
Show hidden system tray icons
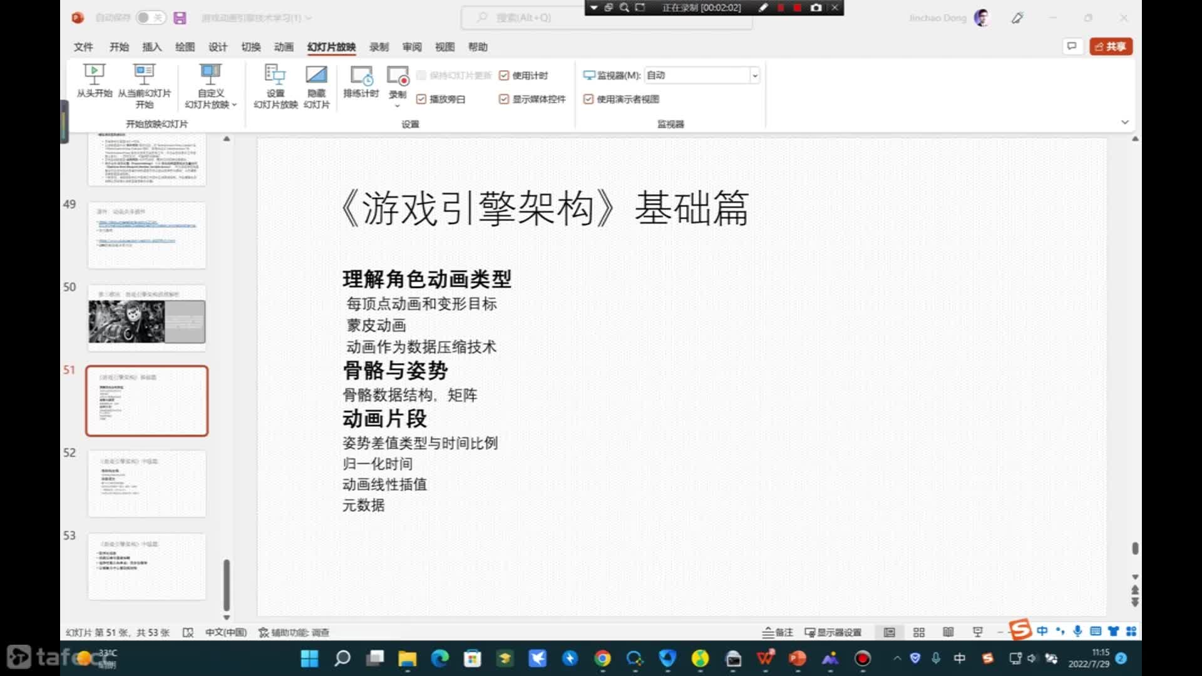(x=897, y=658)
